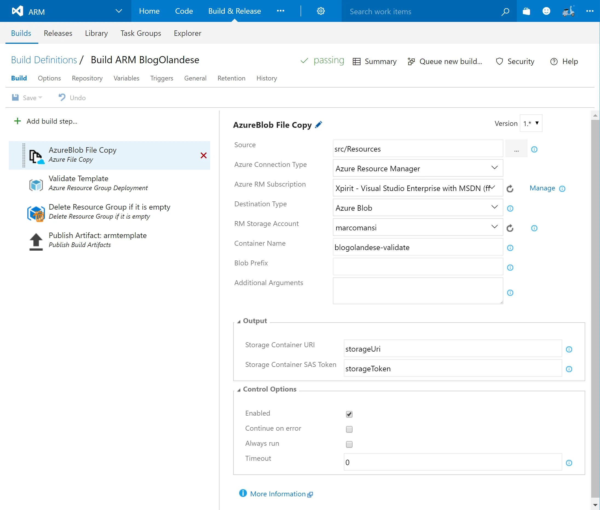Screen dimensions: 600x510
Task: Click the Publish Artifact upload arrow icon
Action: (x=36, y=242)
